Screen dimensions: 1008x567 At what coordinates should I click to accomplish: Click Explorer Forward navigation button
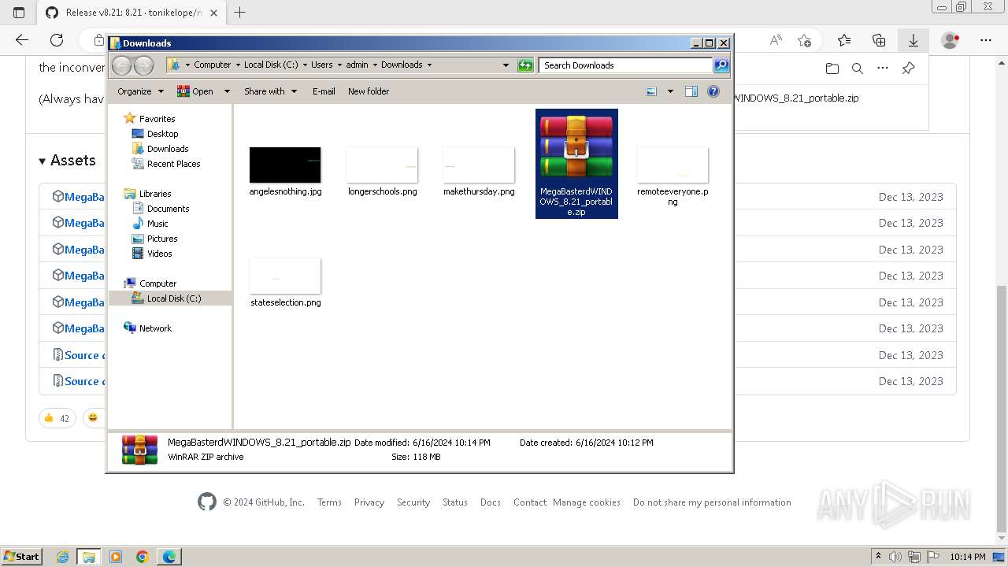[143, 65]
